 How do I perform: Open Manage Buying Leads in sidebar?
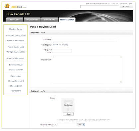[16, 52]
